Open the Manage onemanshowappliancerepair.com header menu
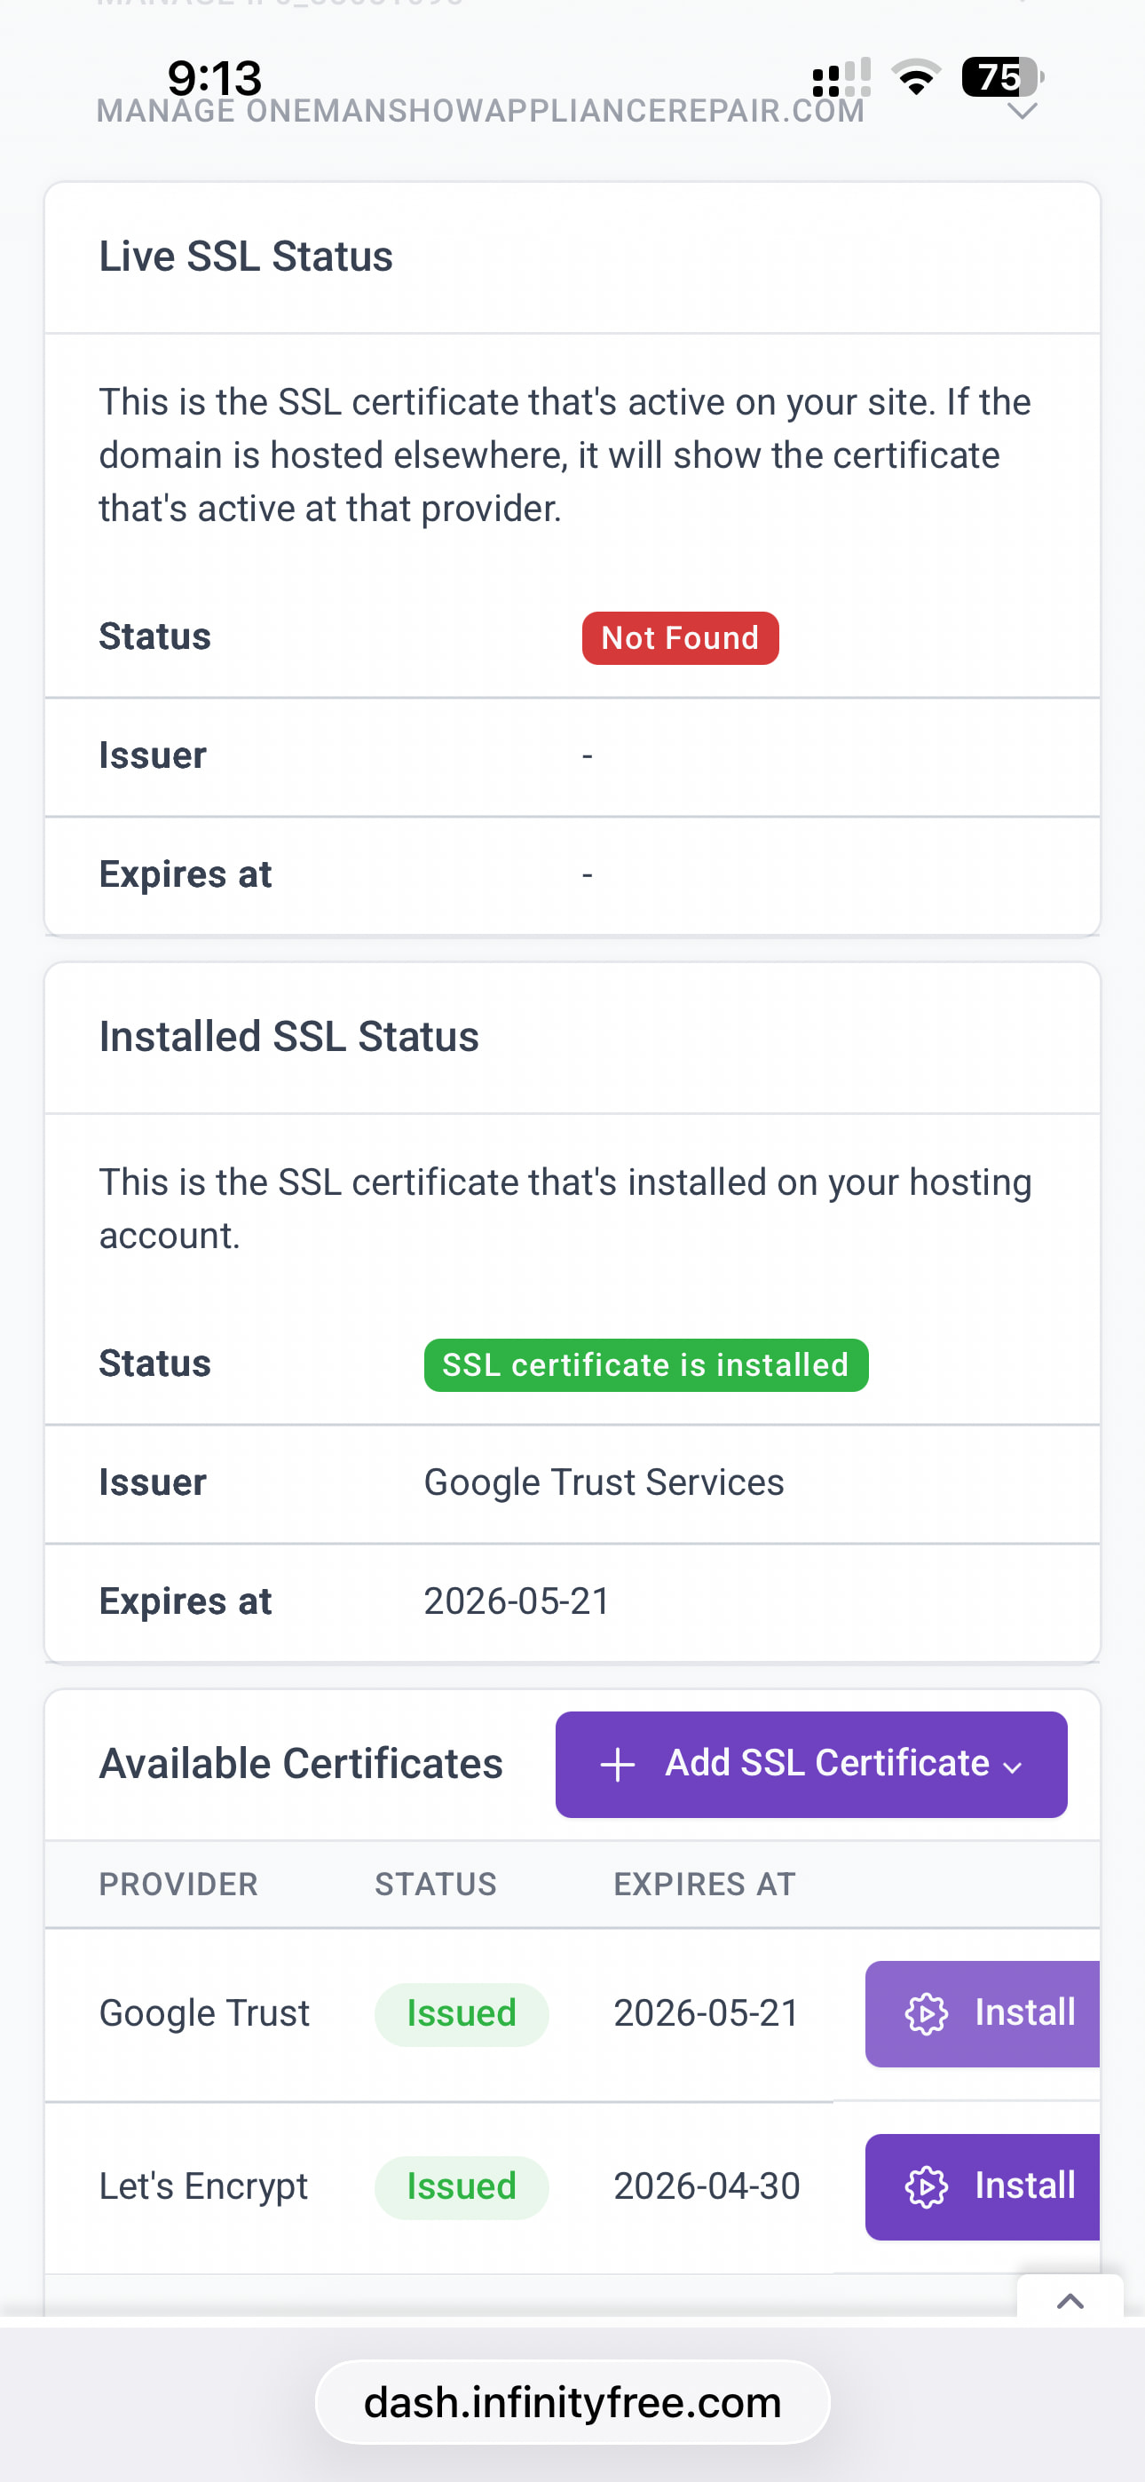1145x2482 pixels. tap(480, 112)
